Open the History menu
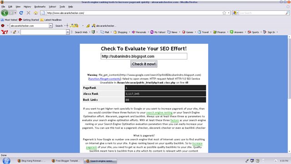 (27, 7)
